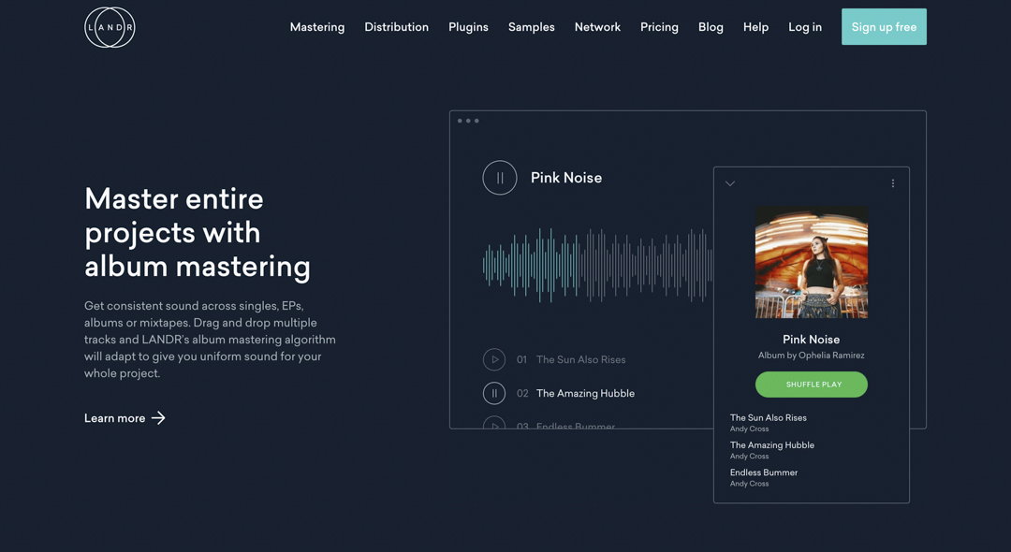Screen dimensions: 1011x552
Task: Click the Shuffle Play button
Action: point(811,385)
